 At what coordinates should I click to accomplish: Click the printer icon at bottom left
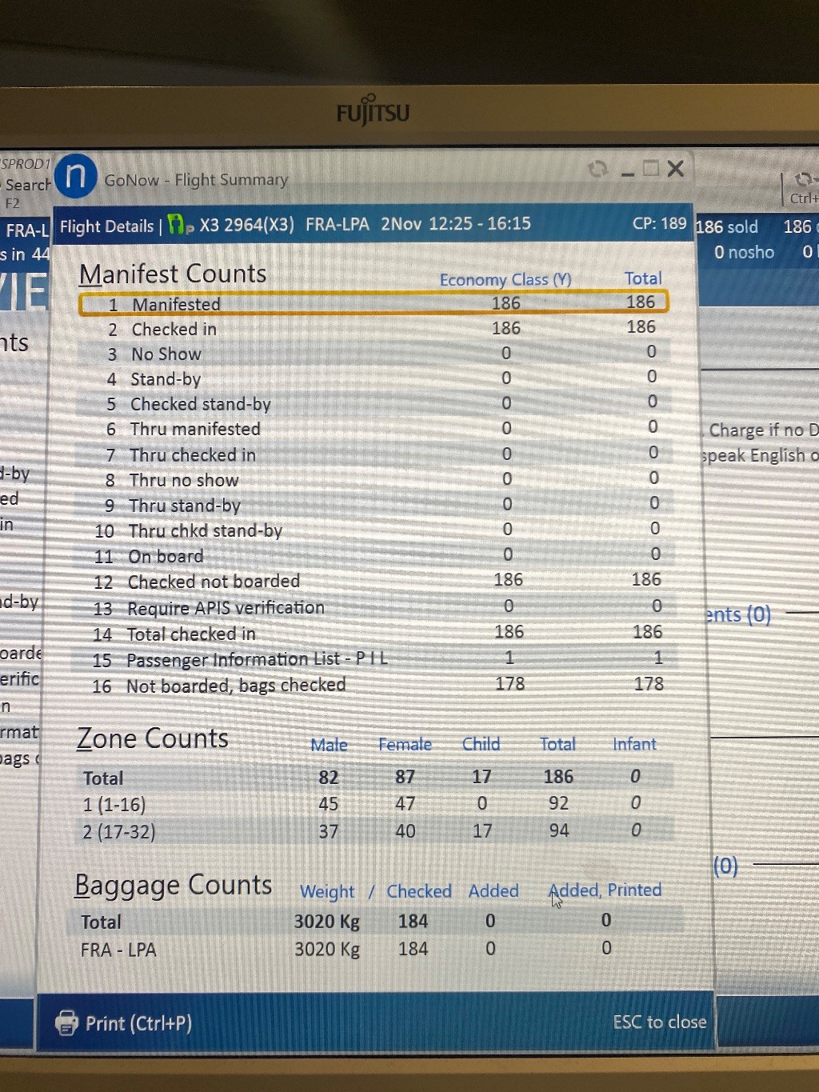[x=66, y=1022]
